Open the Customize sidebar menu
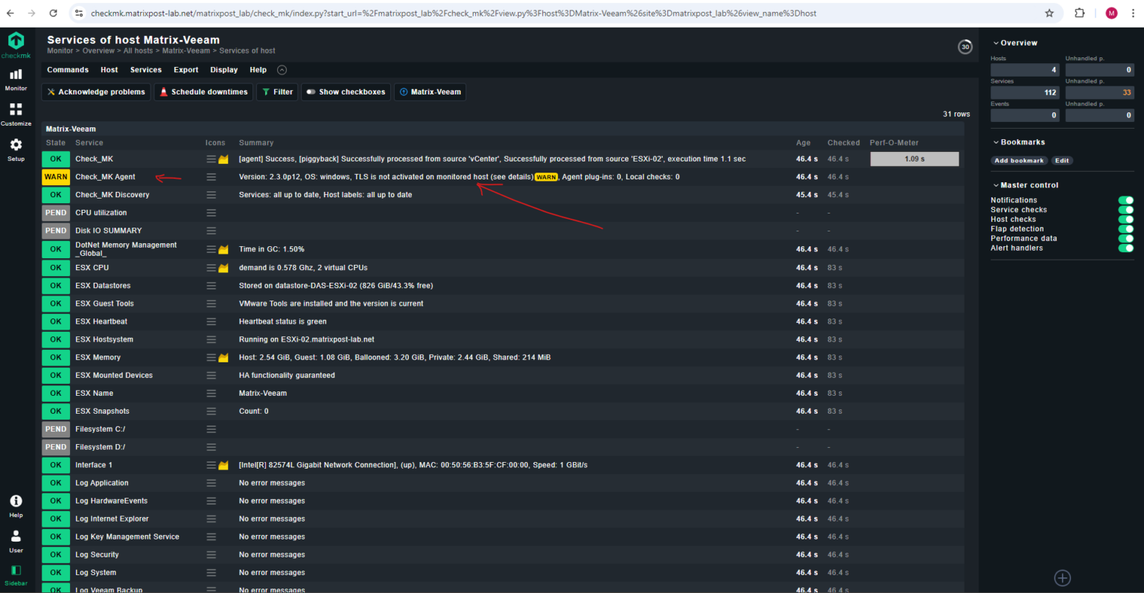Image resolution: width=1144 pixels, height=593 pixels. (16, 115)
